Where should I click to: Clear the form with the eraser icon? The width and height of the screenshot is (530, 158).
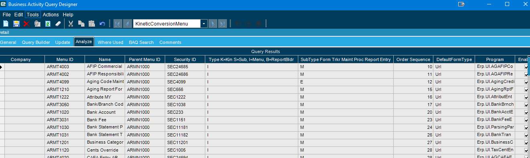pyautogui.click(x=58, y=24)
